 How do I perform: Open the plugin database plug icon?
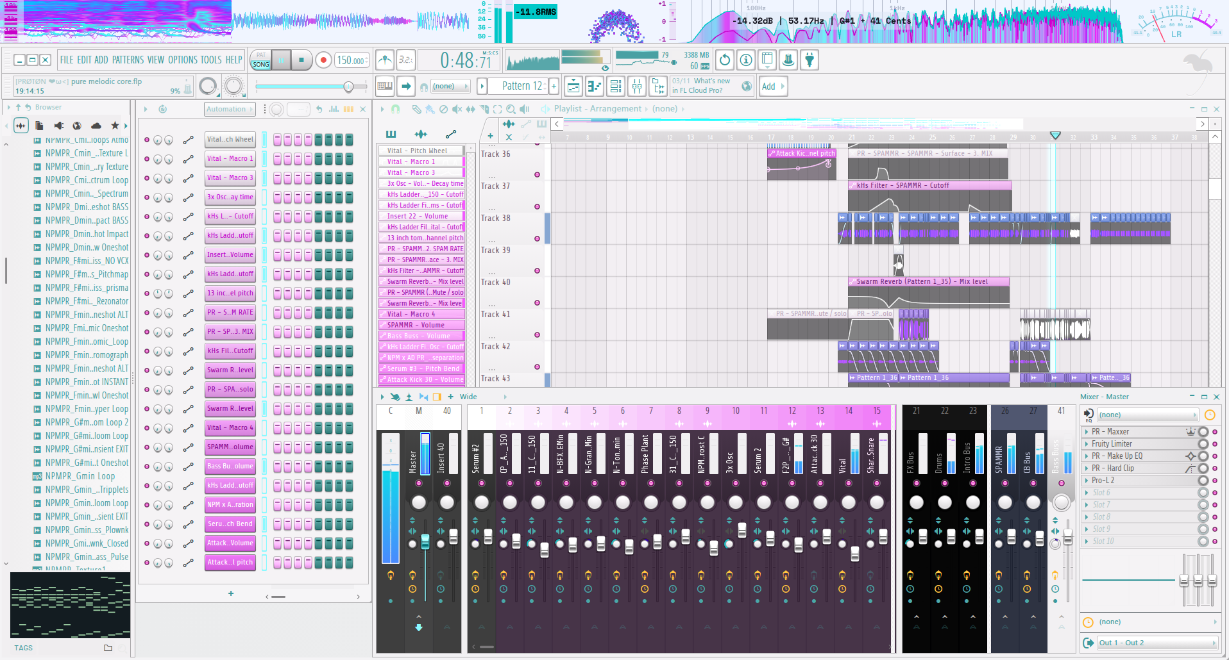tap(809, 60)
